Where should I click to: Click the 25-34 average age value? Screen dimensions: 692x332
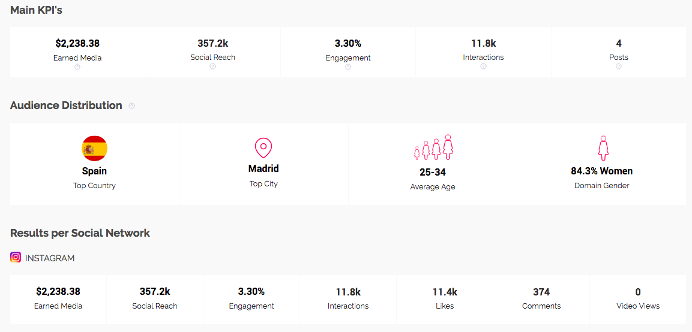tap(433, 172)
